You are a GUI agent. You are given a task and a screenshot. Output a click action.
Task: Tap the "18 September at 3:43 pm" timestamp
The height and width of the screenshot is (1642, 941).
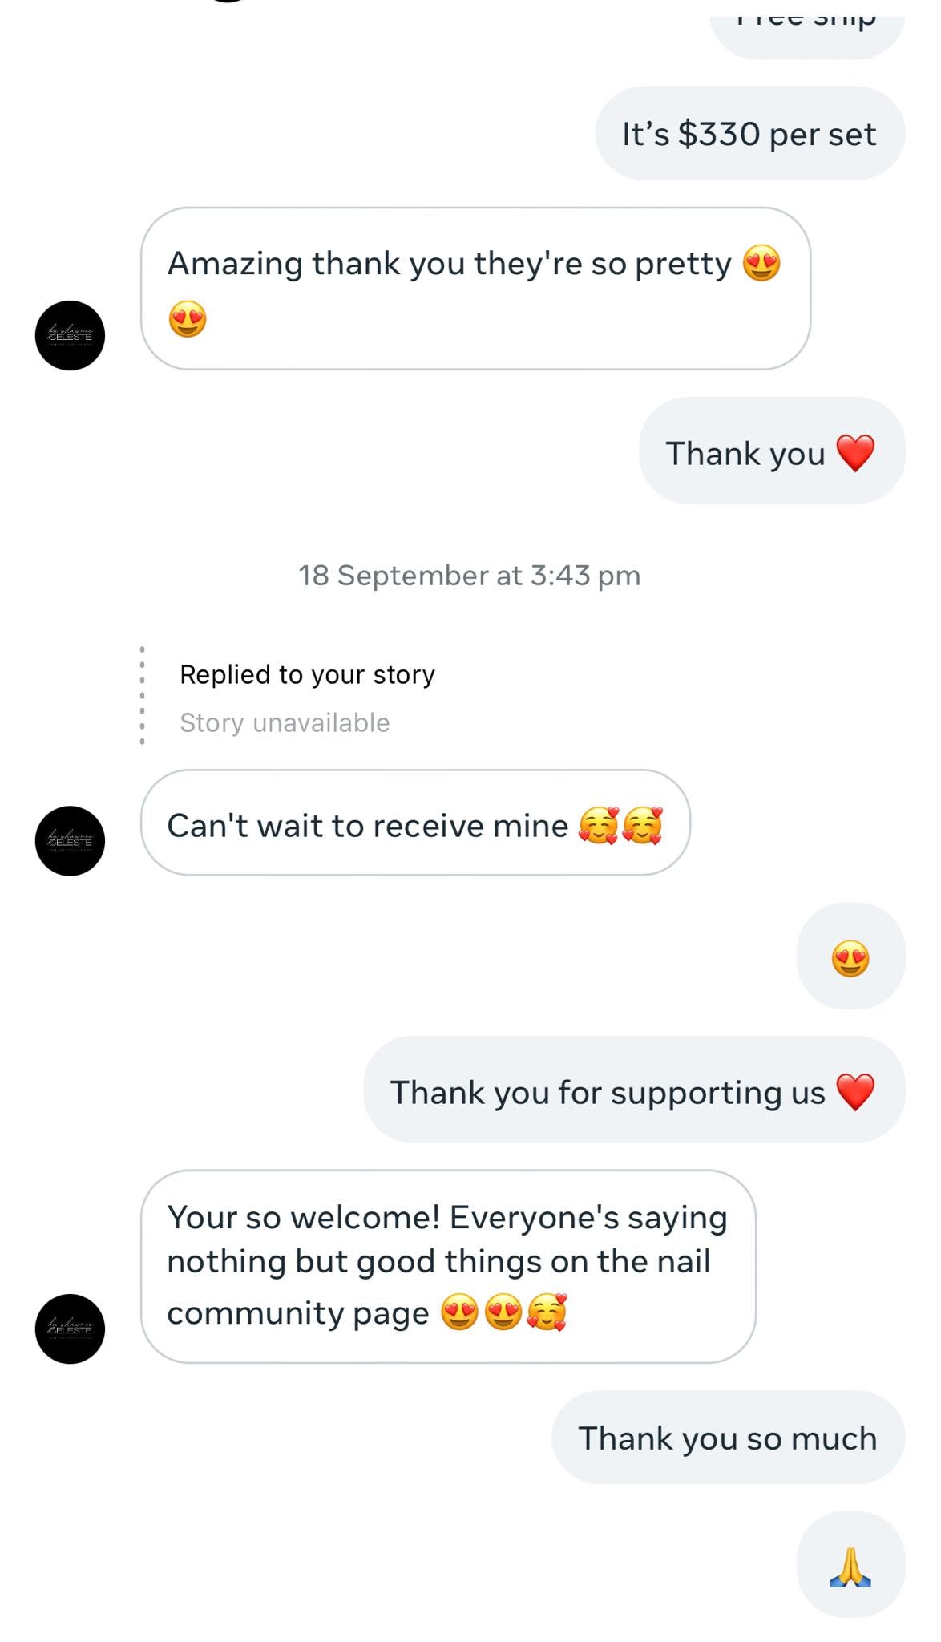pyautogui.click(x=470, y=576)
